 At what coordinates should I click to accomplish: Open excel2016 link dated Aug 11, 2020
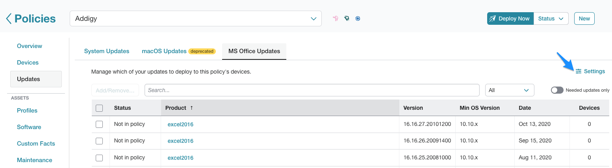(x=180, y=158)
